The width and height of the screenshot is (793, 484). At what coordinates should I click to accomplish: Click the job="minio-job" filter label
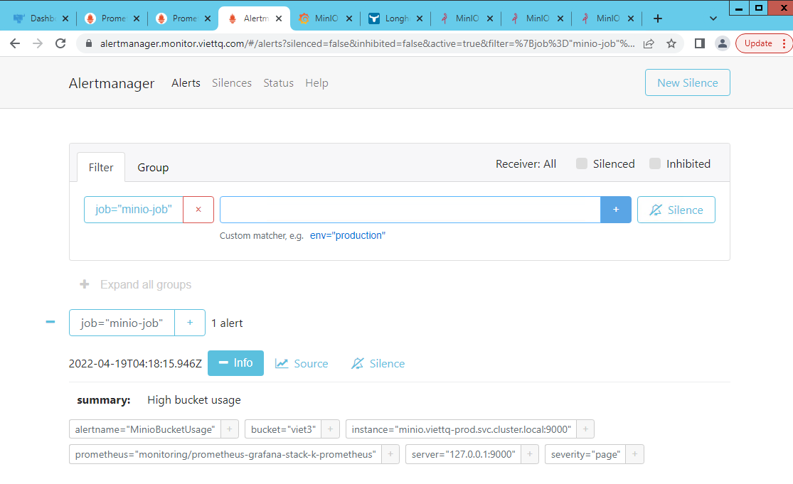(x=134, y=210)
